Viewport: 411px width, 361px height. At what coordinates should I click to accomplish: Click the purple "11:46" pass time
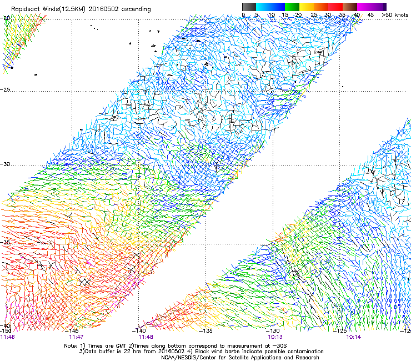[x=8, y=337]
